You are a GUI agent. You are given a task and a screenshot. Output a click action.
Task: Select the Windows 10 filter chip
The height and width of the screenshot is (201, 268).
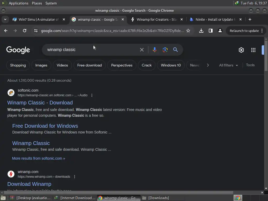[x=171, y=65]
